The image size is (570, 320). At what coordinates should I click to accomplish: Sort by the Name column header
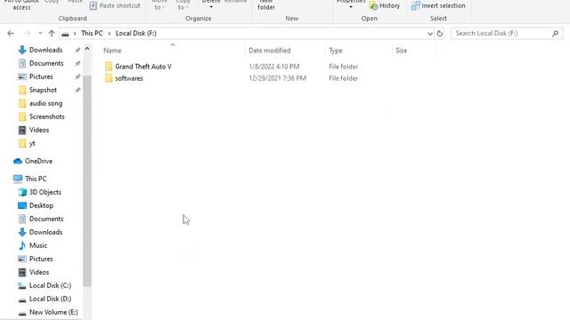[x=112, y=51]
